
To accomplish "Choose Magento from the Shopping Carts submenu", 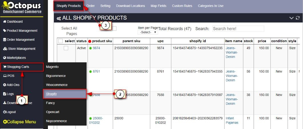I will click(x=52, y=67).
